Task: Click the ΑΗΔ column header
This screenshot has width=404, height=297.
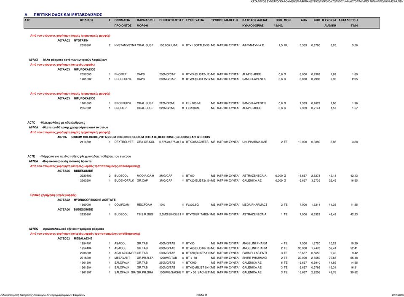Action: (304, 20)
